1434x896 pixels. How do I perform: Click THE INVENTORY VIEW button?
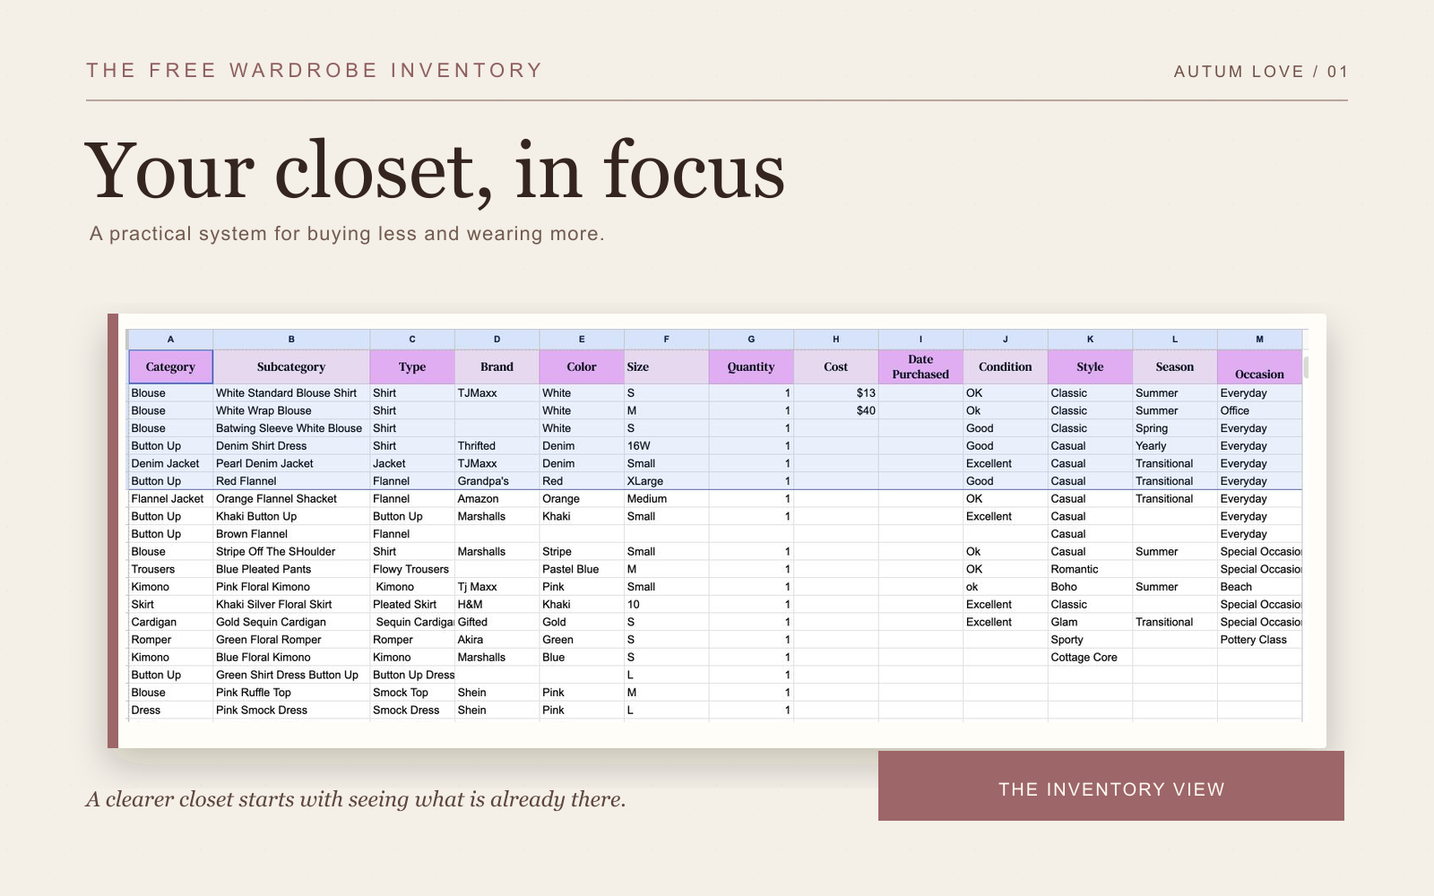point(1111,786)
